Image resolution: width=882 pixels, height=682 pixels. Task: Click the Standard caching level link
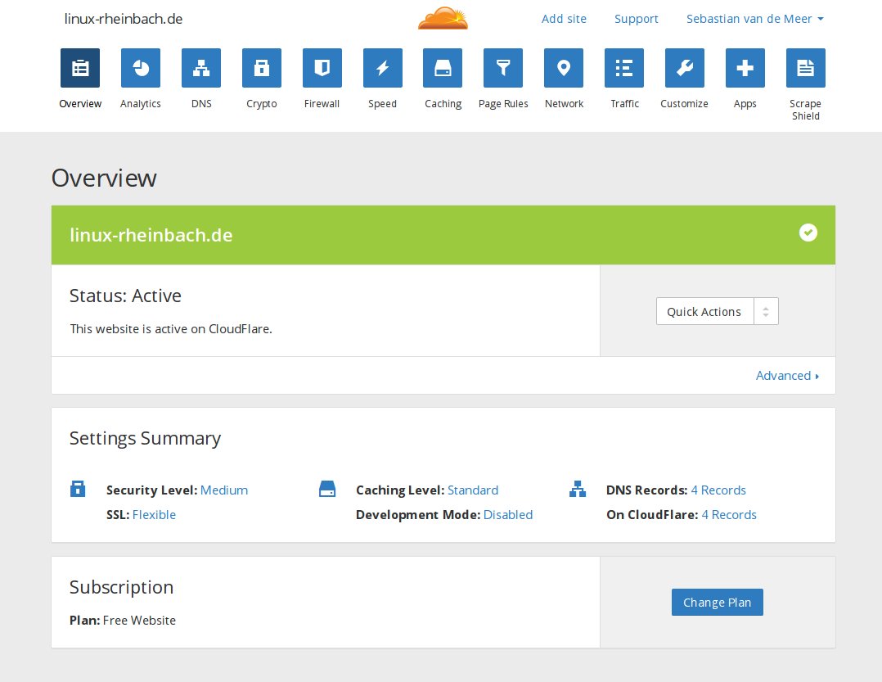click(473, 490)
